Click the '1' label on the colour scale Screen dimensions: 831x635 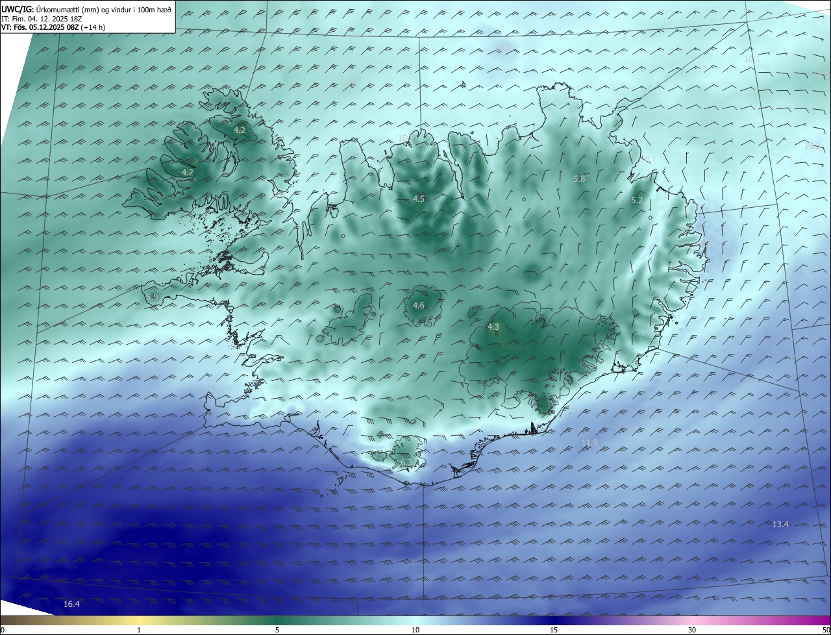[x=139, y=630]
